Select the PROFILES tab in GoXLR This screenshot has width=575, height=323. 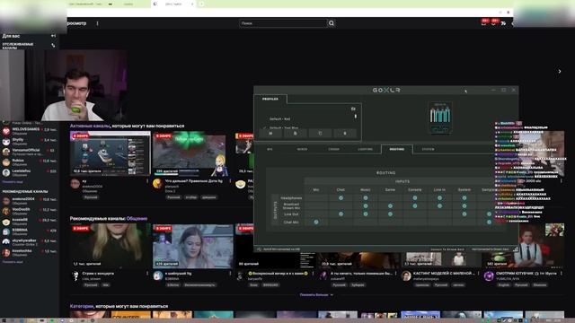(270, 99)
